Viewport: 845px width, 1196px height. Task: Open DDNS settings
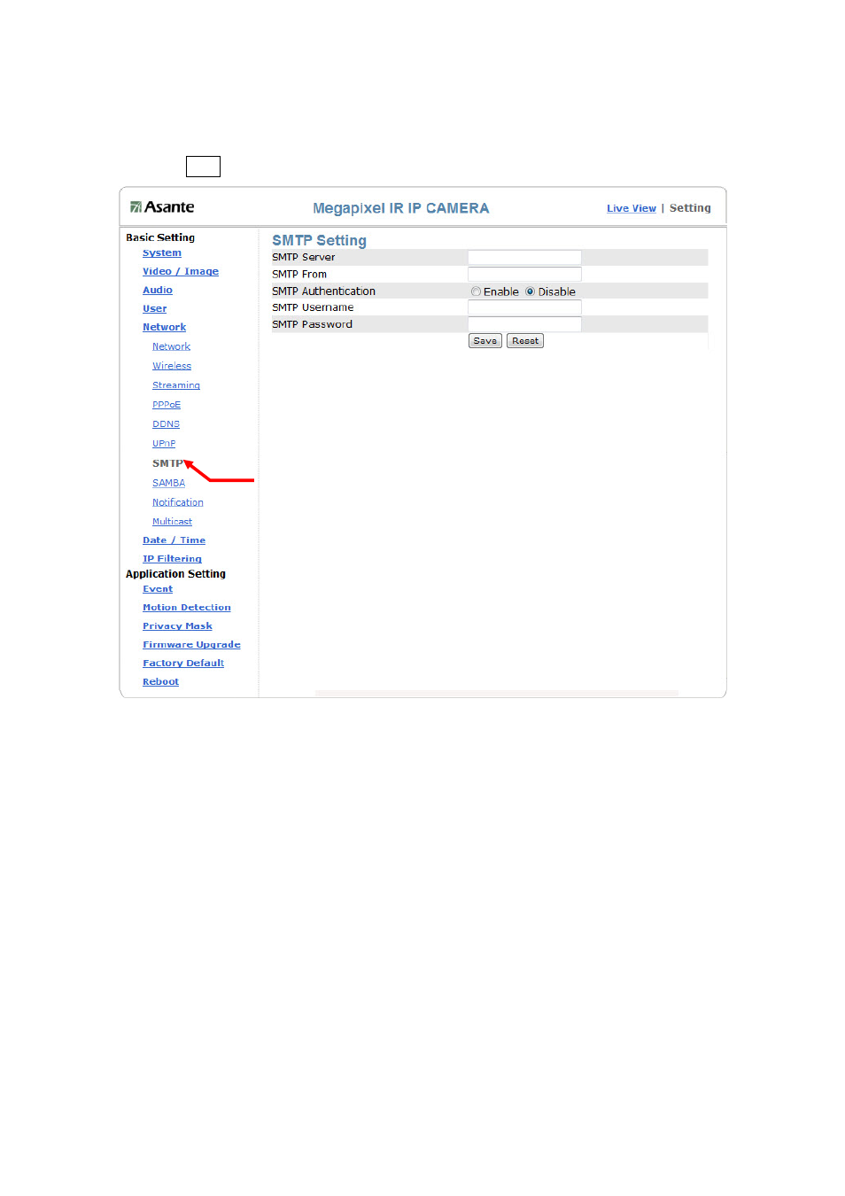tap(166, 424)
